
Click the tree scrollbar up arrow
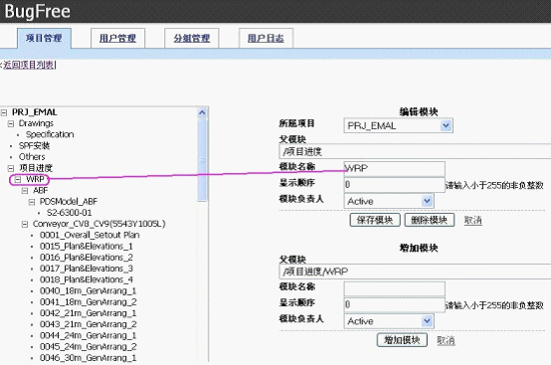pyautogui.click(x=202, y=112)
